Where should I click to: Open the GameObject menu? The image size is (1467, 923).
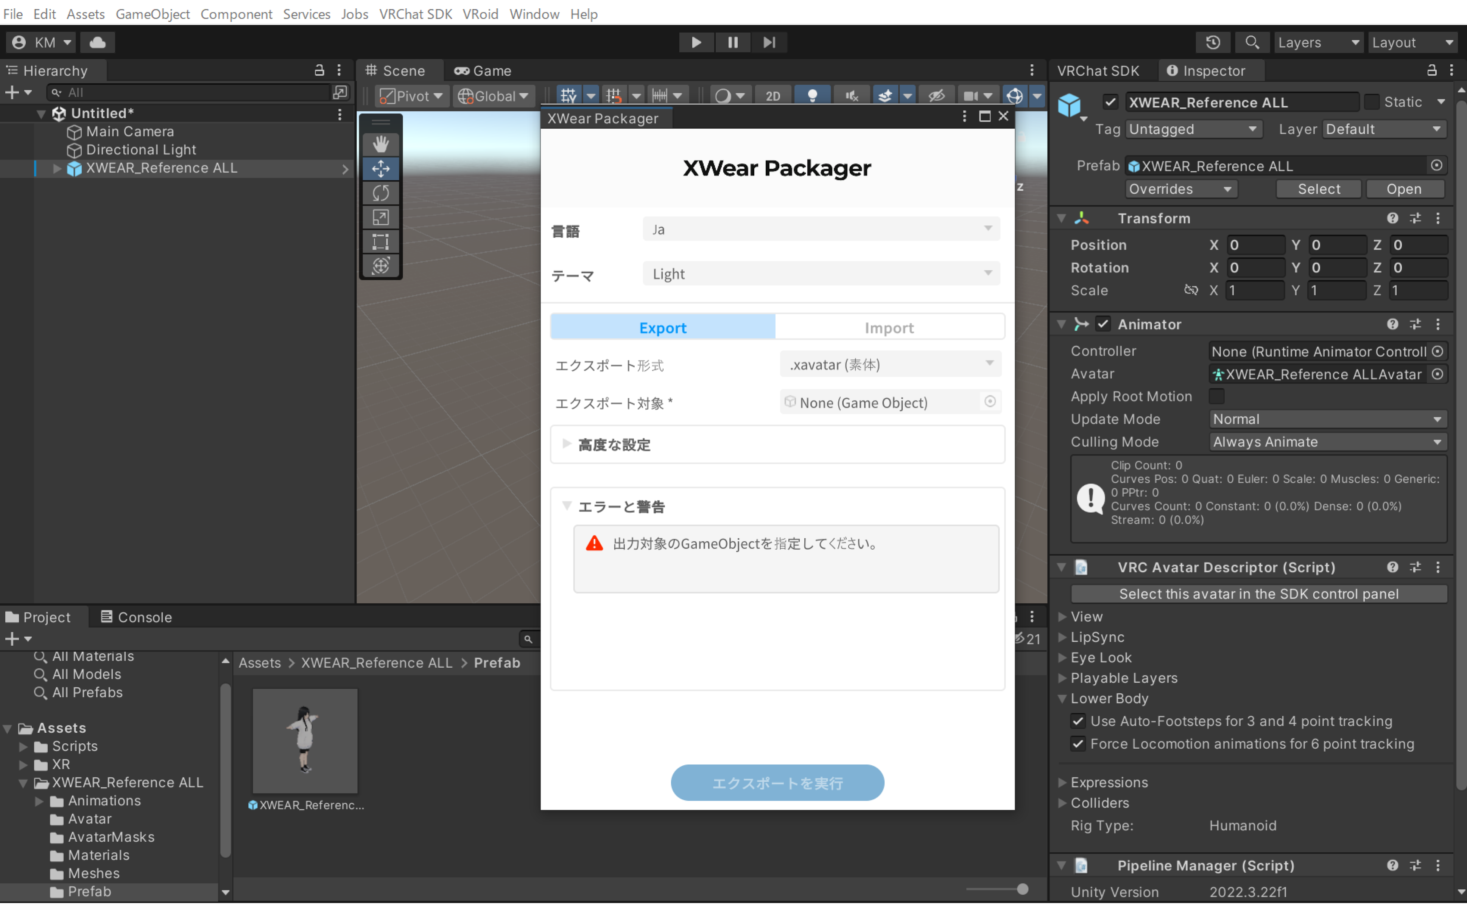click(x=152, y=13)
